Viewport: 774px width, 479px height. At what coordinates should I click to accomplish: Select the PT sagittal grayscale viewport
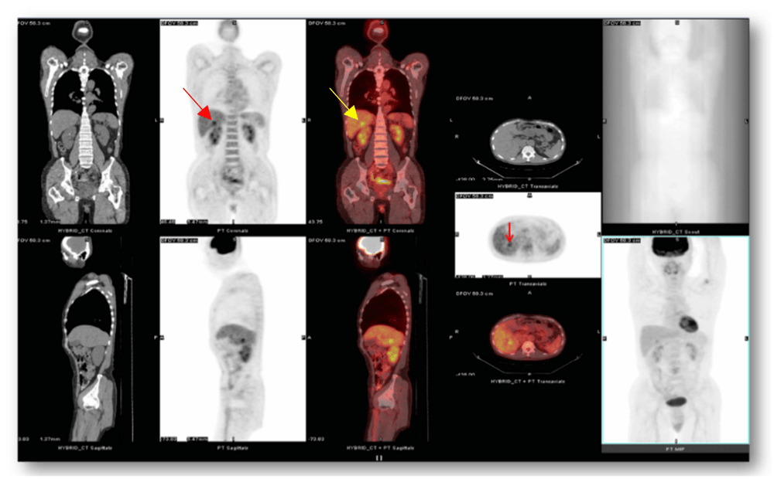232,340
